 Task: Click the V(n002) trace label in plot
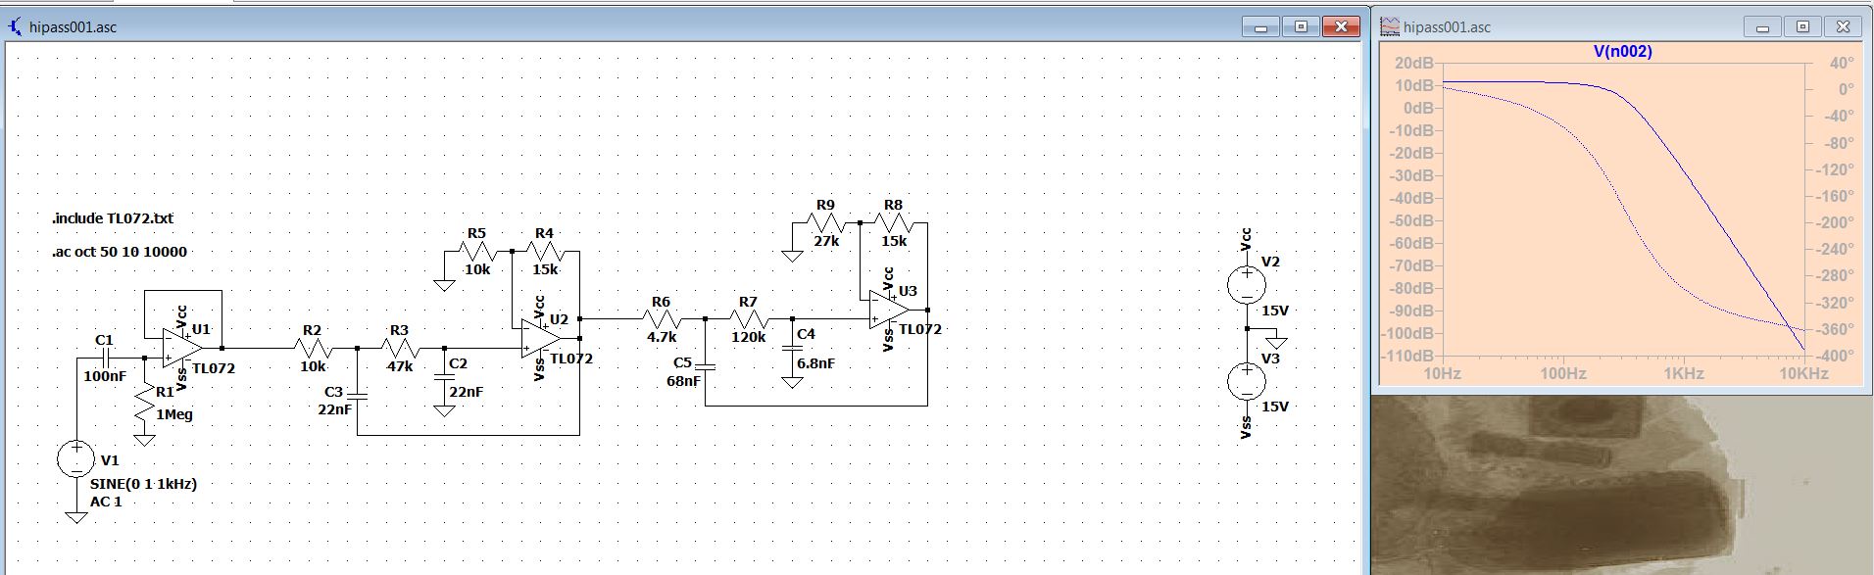(x=1622, y=52)
